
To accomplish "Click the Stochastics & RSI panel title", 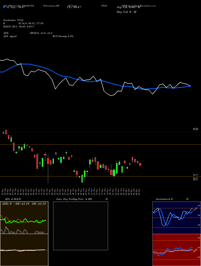I will pyautogui.click(x=172, y=199).
